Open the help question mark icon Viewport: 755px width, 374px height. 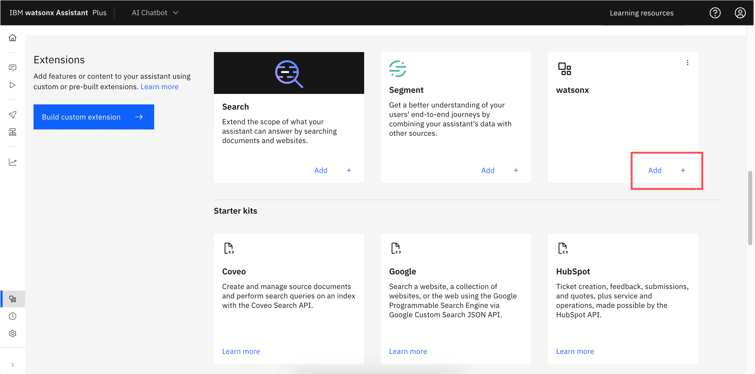tap(715, 13)
